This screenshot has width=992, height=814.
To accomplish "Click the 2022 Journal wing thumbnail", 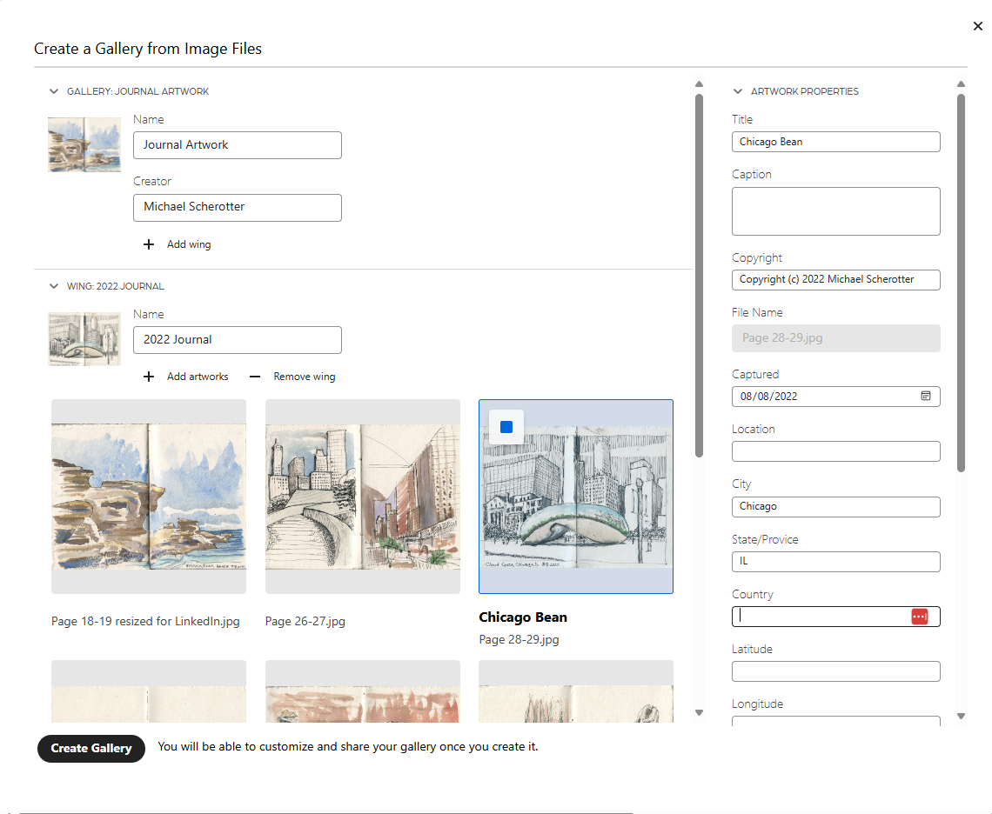I will pyautogui.click(x=84, y=338).
